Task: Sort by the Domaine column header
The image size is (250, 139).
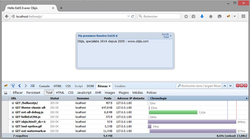Action: [83, 98]
